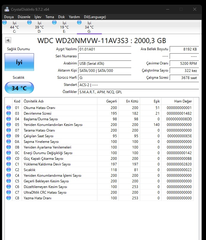Screen dimensions: 206x240
Task: Click the Aygıt Yazılımı field 01.01A01
Action: tap(104, 49)
